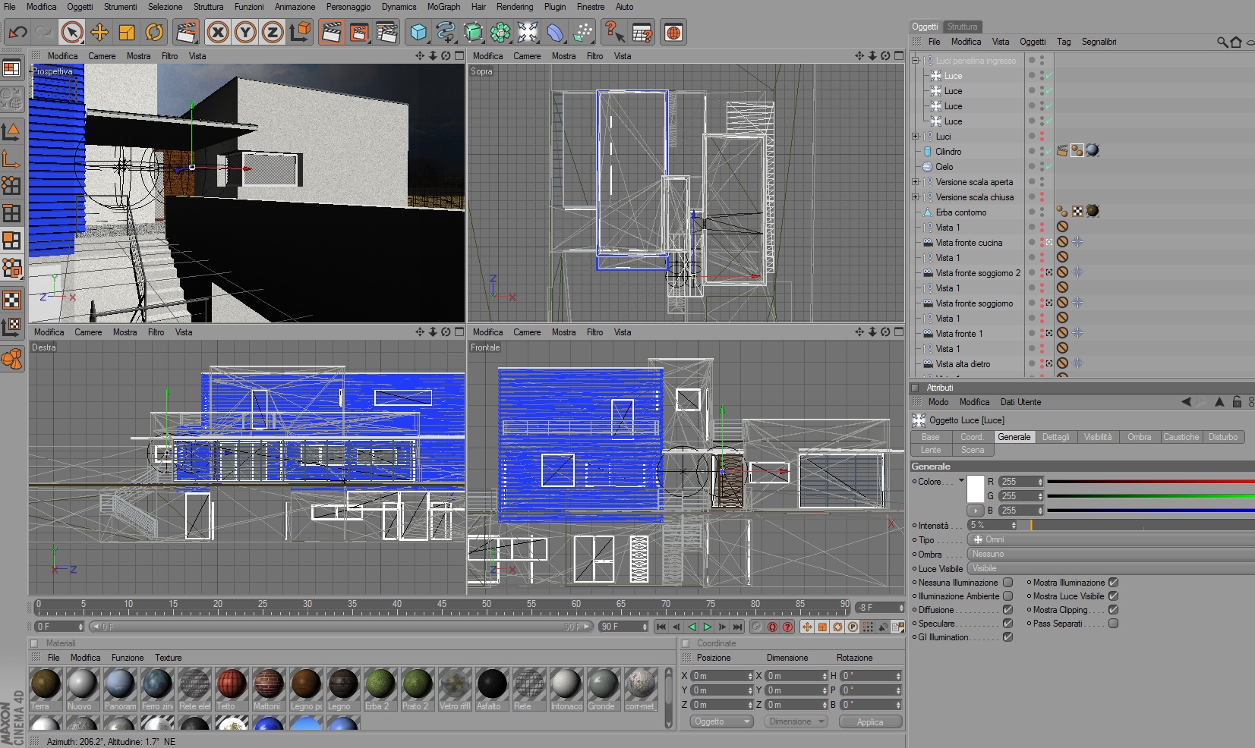Screen dimensions: 1255x748
Task: Click the Undo arrow icon
Action: [x=17, y=33]
